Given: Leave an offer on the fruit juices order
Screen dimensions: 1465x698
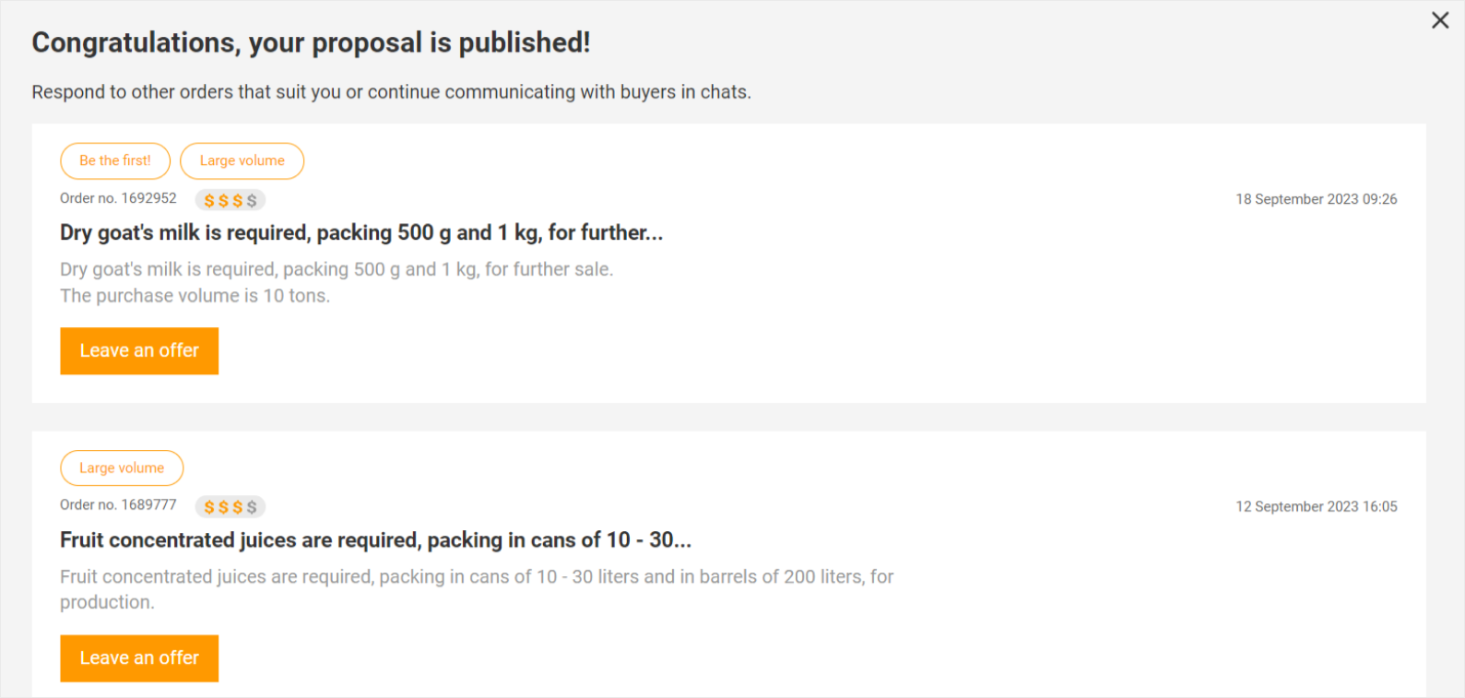Looking at the screenshot, I should (x=139, y=657).
